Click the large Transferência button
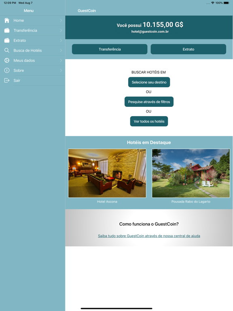This screenshot has width=233, height=311. point(110,49)
